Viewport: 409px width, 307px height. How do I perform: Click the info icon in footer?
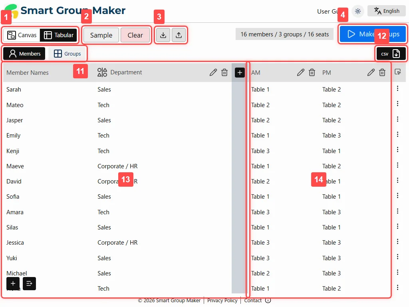click(268, 301)
